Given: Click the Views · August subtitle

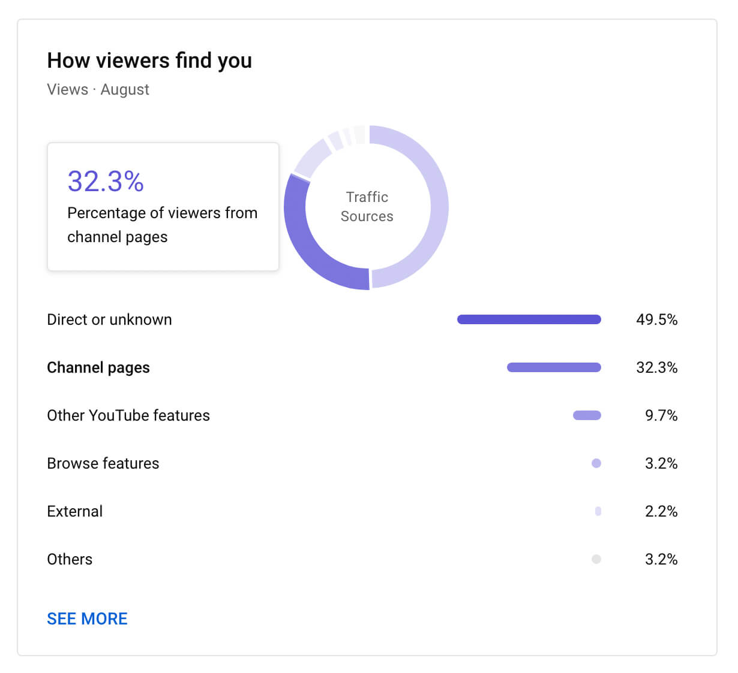Looking at the screenshot, I should click(98, 89).
